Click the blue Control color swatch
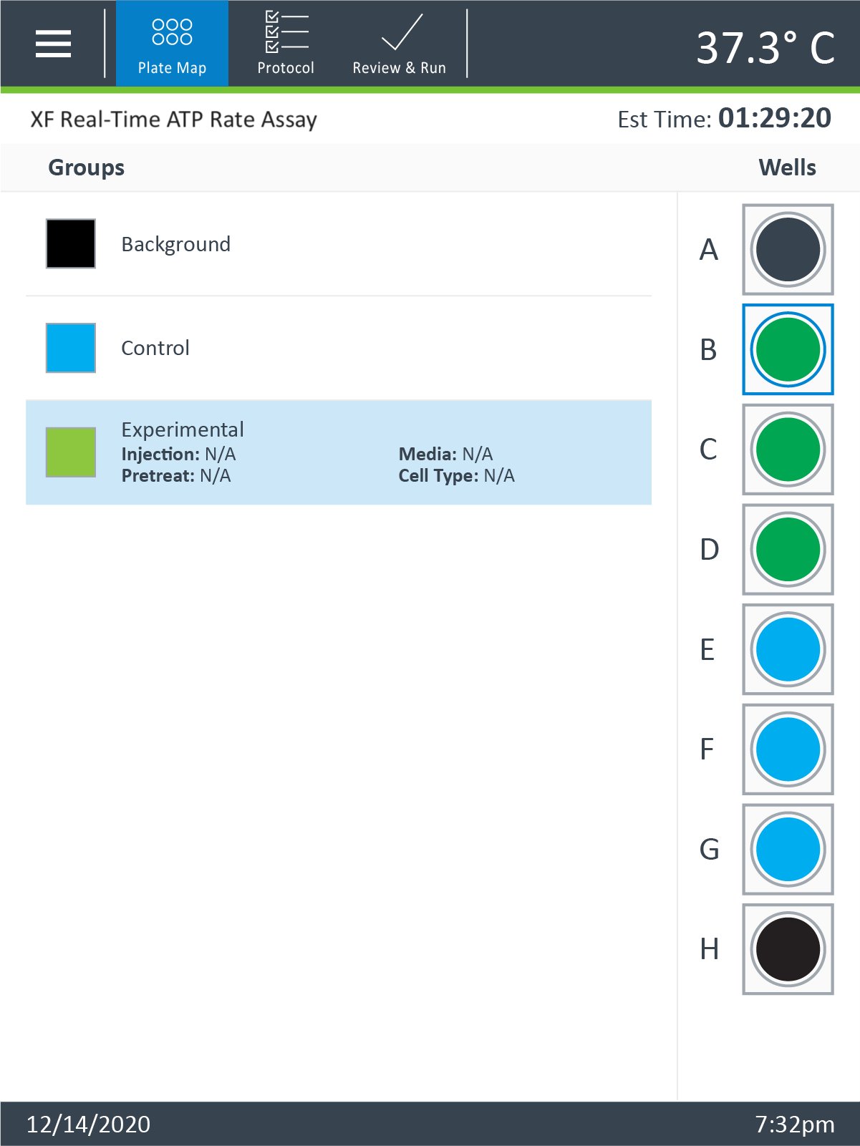 [x=71, y=348]
